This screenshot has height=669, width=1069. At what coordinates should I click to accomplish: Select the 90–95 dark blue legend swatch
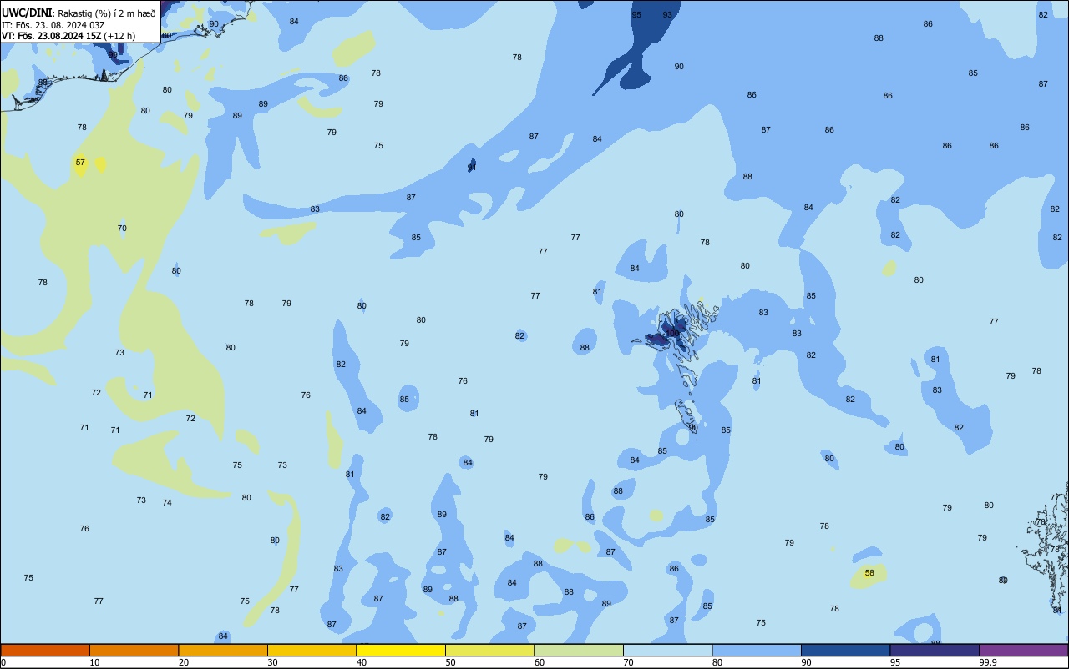[x=845, y=650]
